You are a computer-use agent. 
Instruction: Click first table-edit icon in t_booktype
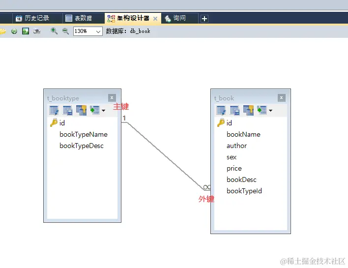[54, 110]
